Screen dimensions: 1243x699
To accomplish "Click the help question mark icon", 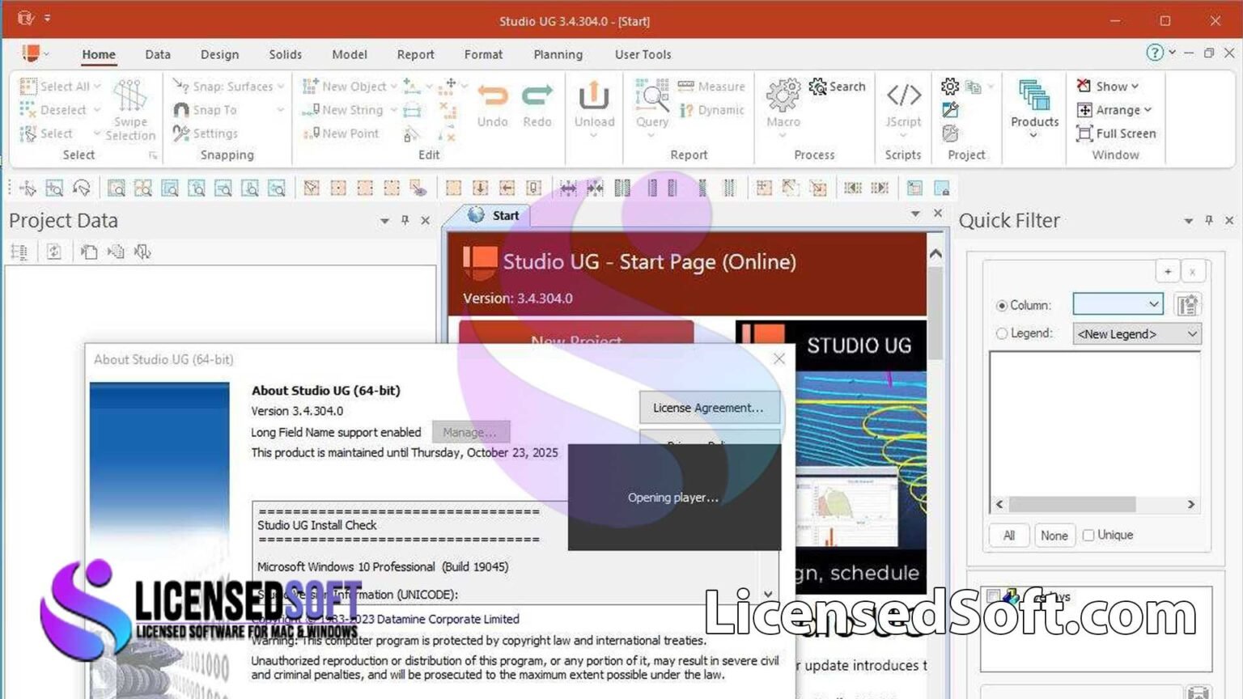I will click(x=1155, y=53).
